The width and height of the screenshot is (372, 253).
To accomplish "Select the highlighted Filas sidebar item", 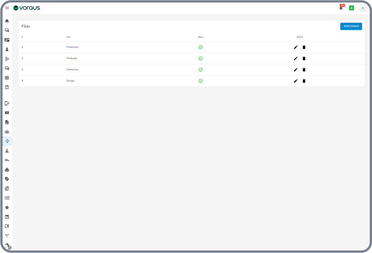I will click(7, 141).
